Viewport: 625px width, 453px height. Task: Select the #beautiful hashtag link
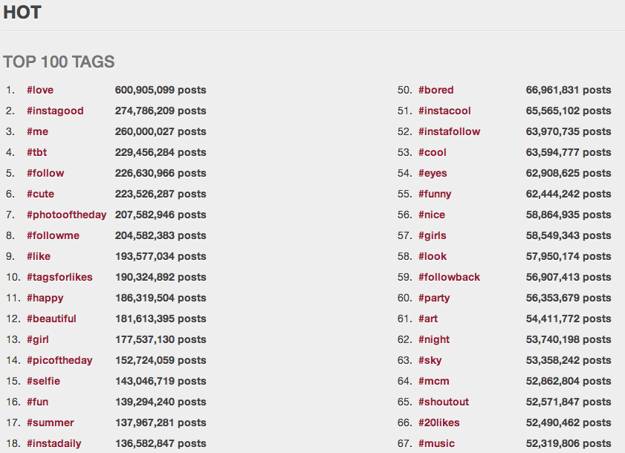(x=51, y=319)
